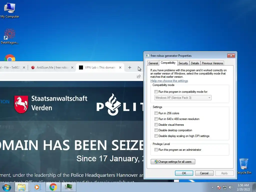The width and height of the screenshot is (256, 192).
Task: Open Action Center flag tray icon
Action: (219, 187)
